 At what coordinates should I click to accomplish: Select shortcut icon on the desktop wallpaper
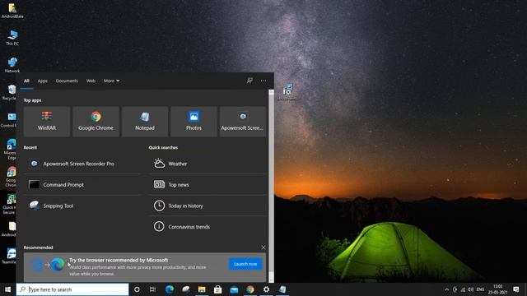click(288, 92)
